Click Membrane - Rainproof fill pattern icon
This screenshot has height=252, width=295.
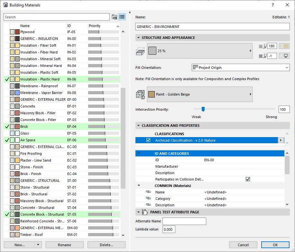[12, 86]
